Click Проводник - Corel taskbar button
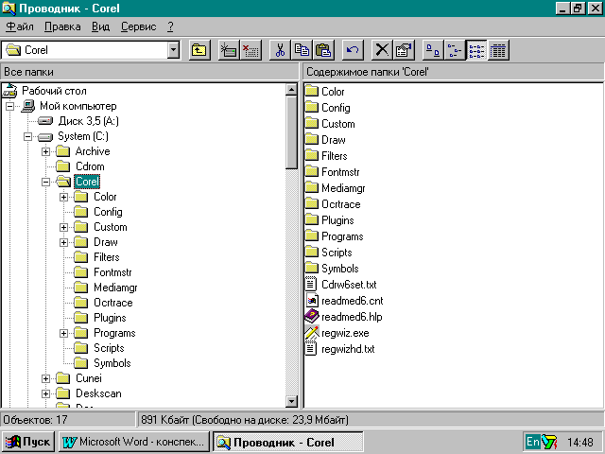Screen dimensions: 605x454 point(287,442)
